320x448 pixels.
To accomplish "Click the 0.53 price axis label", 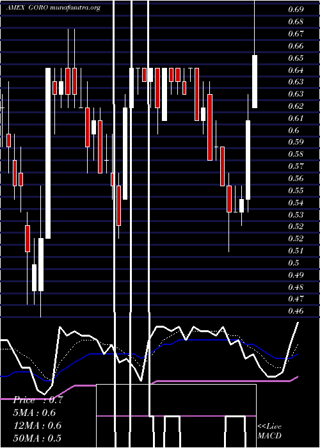I will (296, 214).
